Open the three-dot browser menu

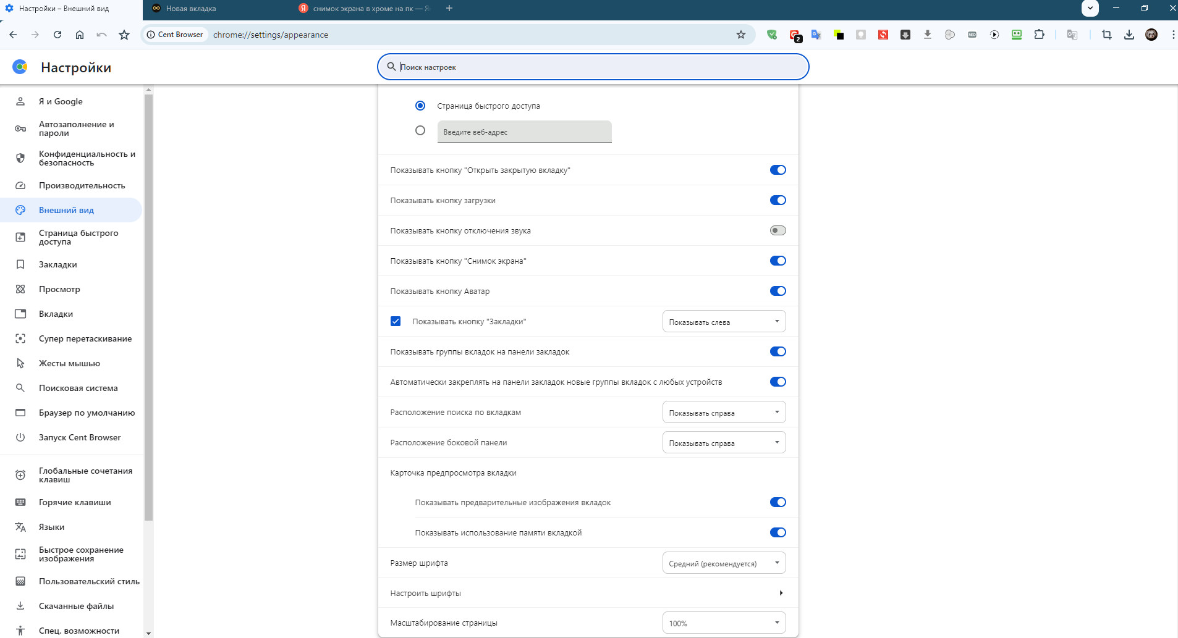coord(1173,35)
